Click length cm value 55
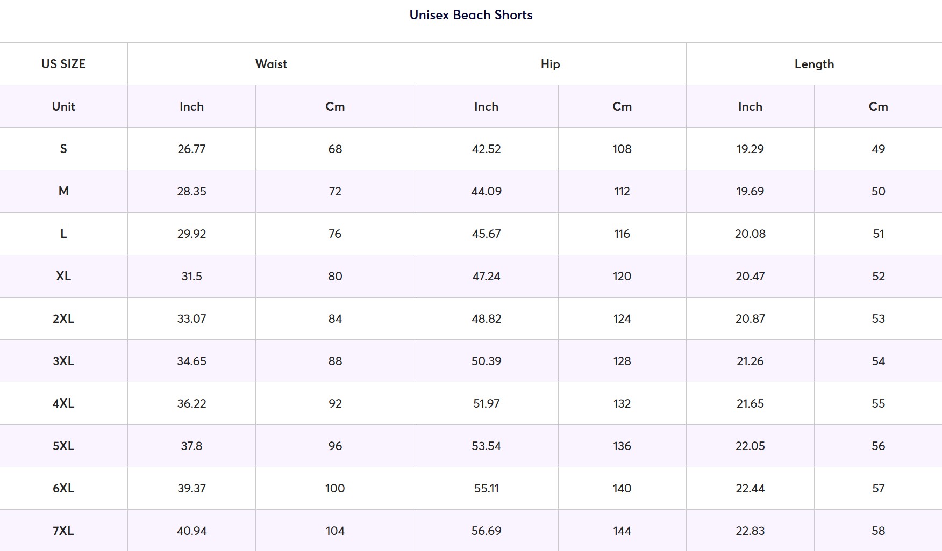Screen dimensions: 942x551 click(878, 403)
